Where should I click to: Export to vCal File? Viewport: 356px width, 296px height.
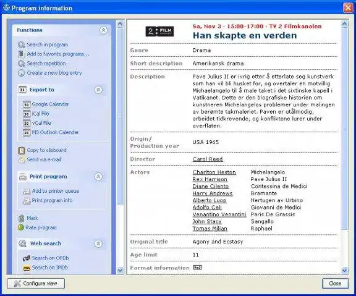point(41,123)
